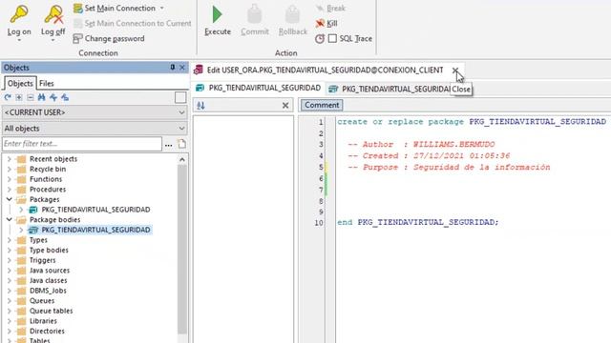The width and height of the screenshot is (611, 343).
Task: Collapse the Packages folder
Action: (10, 199)
